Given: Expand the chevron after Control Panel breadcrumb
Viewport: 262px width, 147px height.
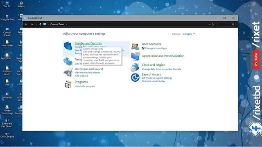Looking at the screenshot, I should (66, 24).
